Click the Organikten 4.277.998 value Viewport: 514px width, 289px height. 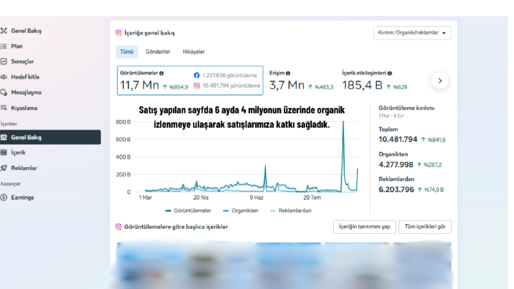395,165
